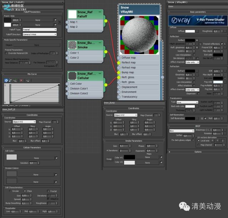Select the Move points tool in Mix Curve
The image size is (228, 218).
click(x=6, y=80)
